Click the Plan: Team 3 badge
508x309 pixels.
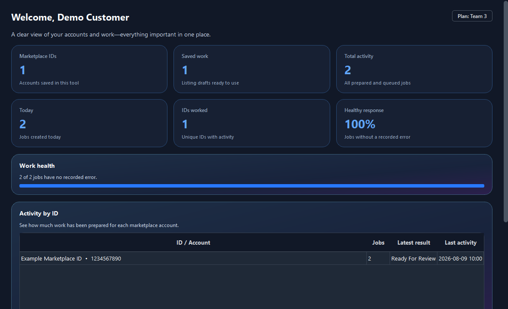472,16
